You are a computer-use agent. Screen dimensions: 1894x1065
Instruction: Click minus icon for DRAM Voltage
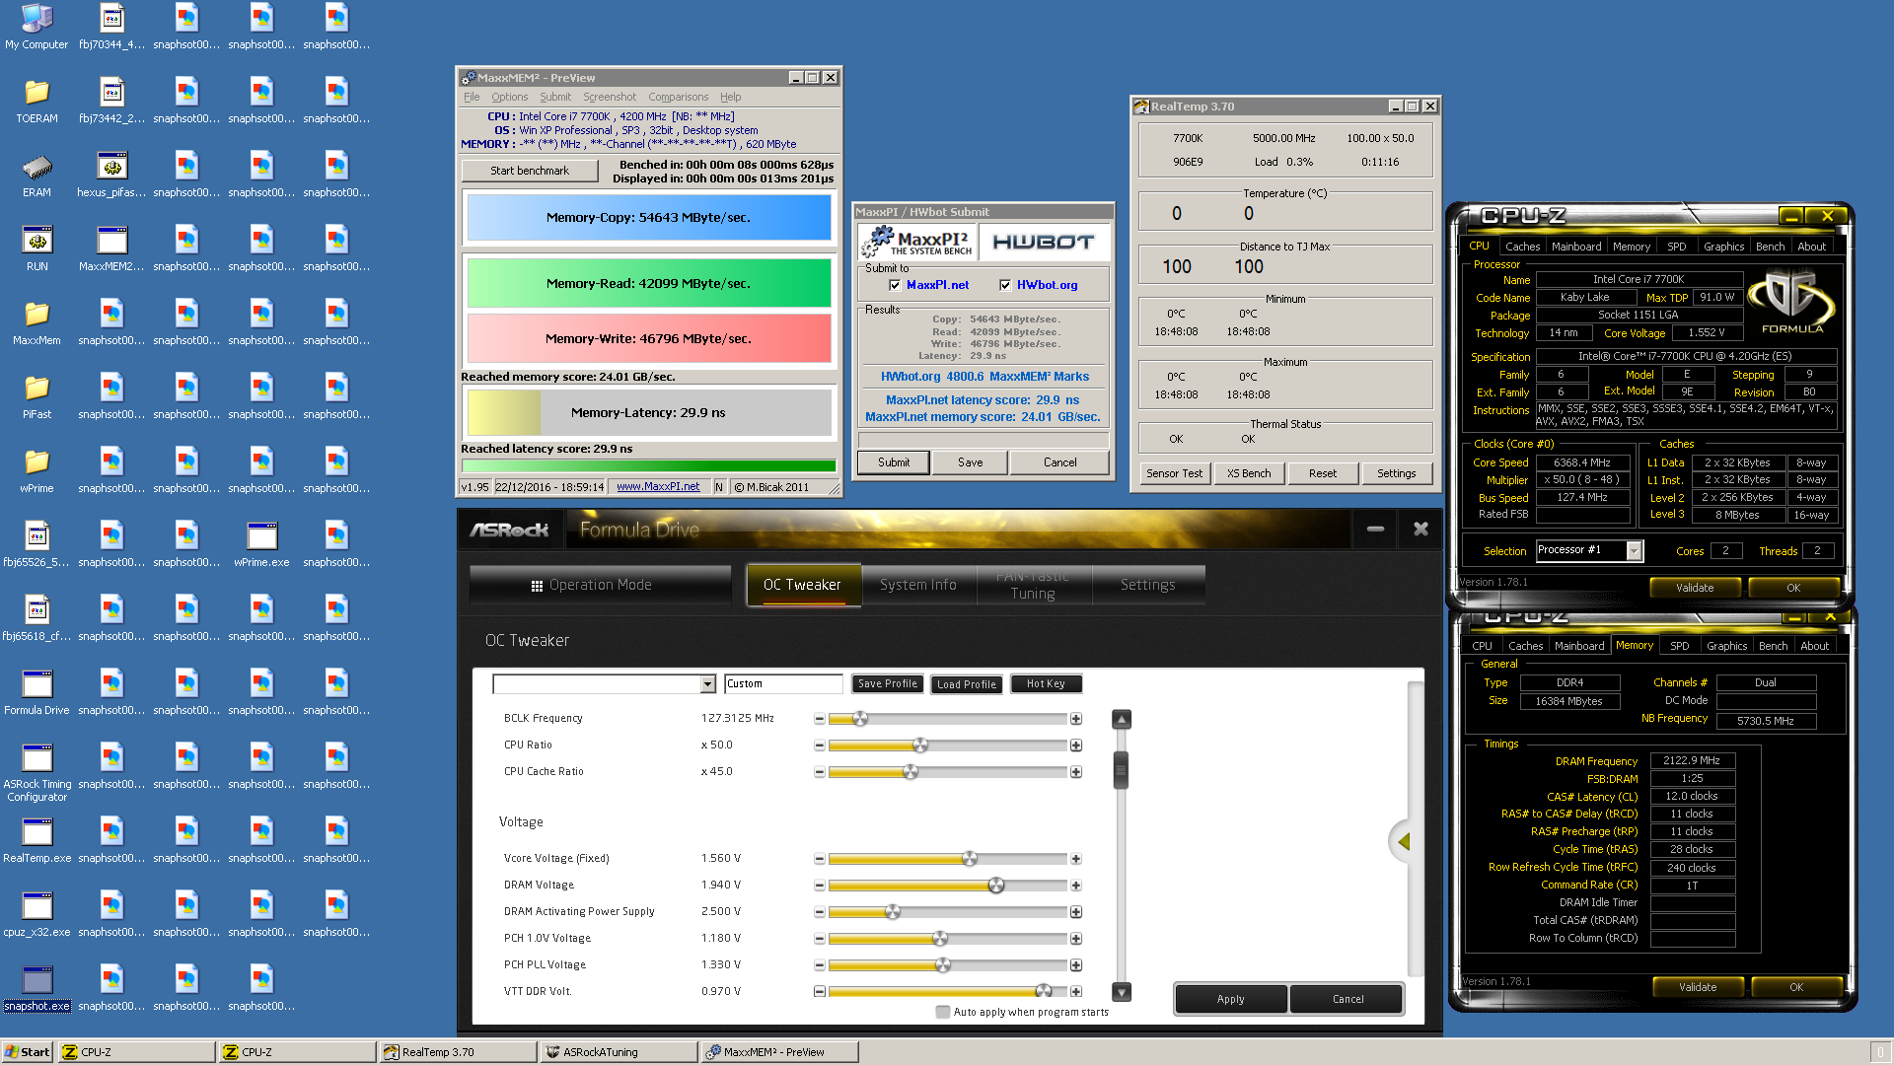[x=819, y=886]
